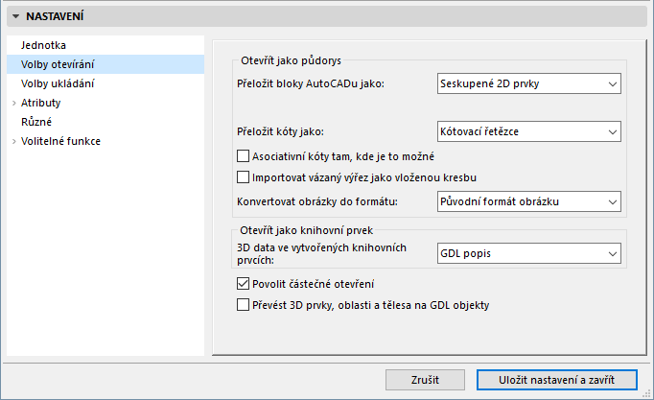
Task: Select Různé in the settings list
Action: (x=36, y=122)
